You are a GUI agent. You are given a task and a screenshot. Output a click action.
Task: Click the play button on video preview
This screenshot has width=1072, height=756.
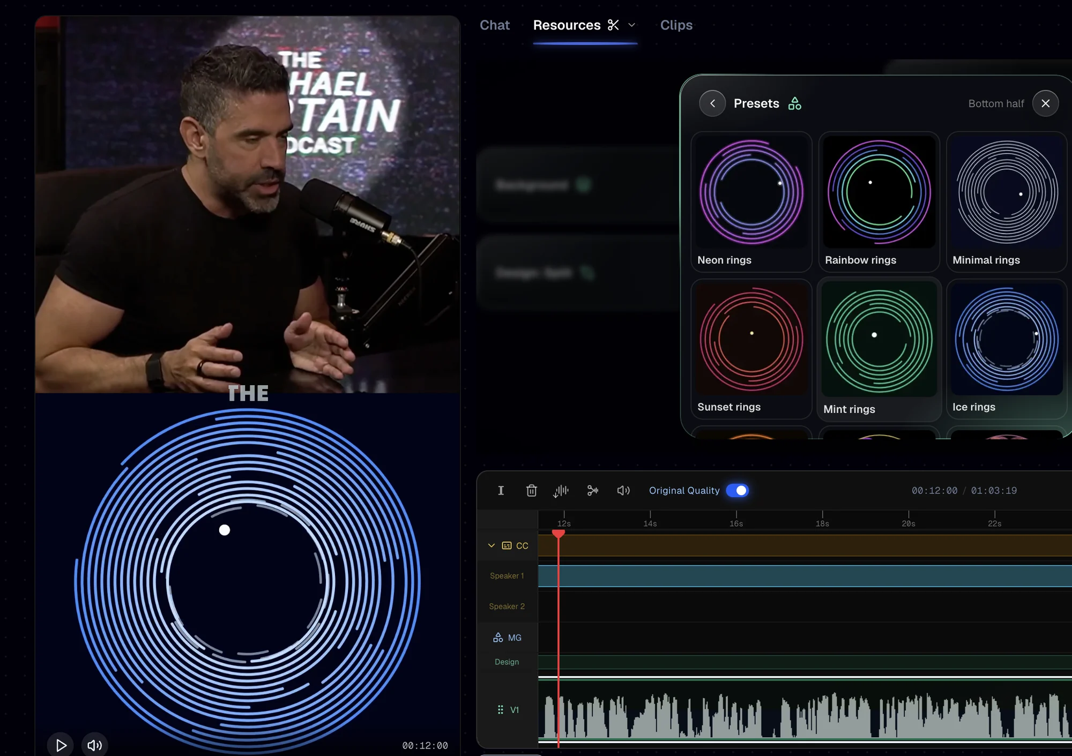pyautogui.click(x=61, y=745)
